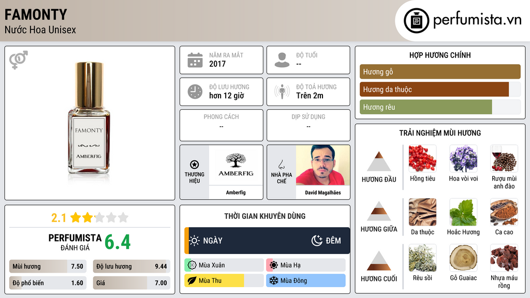
Task: Click the Phong cách card
Action: pyautogui.click(x=222, y=125)
